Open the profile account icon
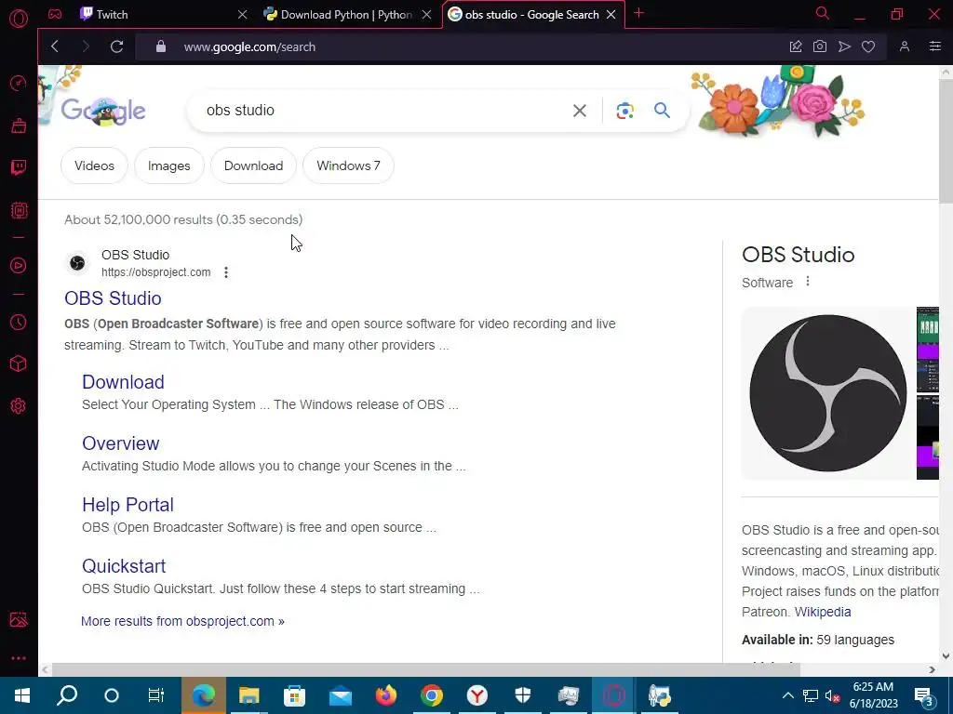This screenshot has height=714, width=953. 905,46
